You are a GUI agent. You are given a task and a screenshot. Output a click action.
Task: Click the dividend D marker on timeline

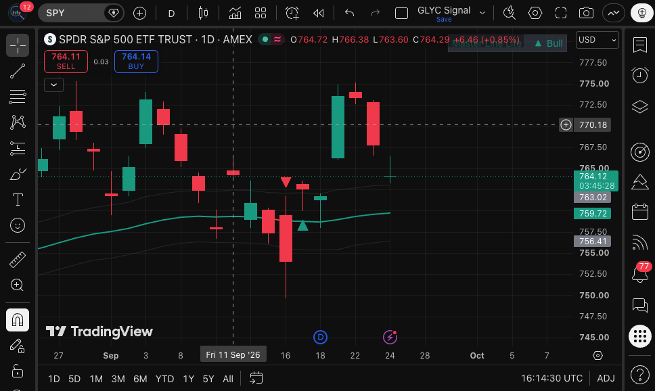point(320,337)
